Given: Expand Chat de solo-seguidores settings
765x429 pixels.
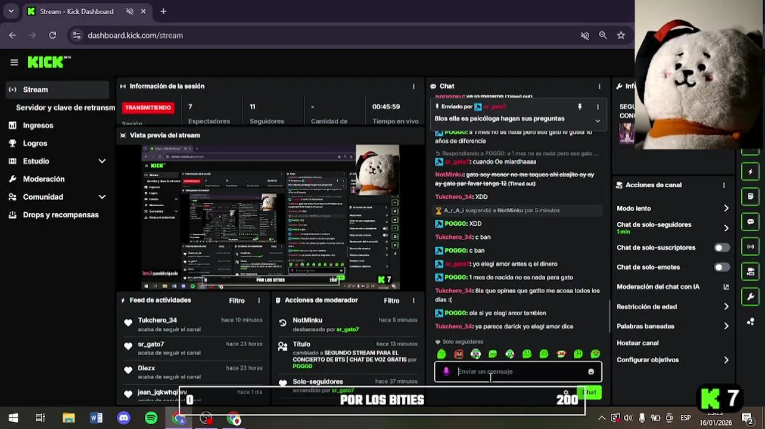Looking at the screenshot, I should point(726,228).
